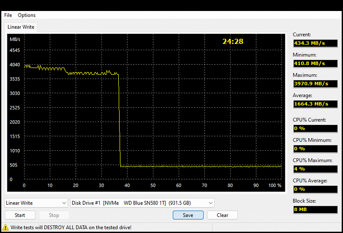The image size is (343, 233).
Task: Click the yellow warning triangle icon
Action: click(5, 227)
